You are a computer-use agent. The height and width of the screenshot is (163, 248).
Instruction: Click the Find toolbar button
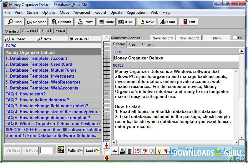click(14, 22)
